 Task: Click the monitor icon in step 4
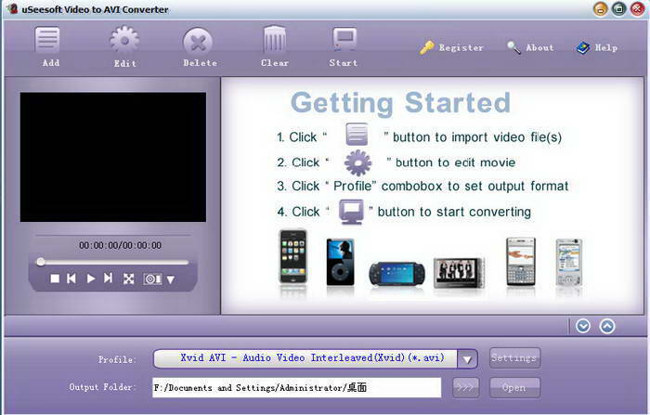(351, 212)
